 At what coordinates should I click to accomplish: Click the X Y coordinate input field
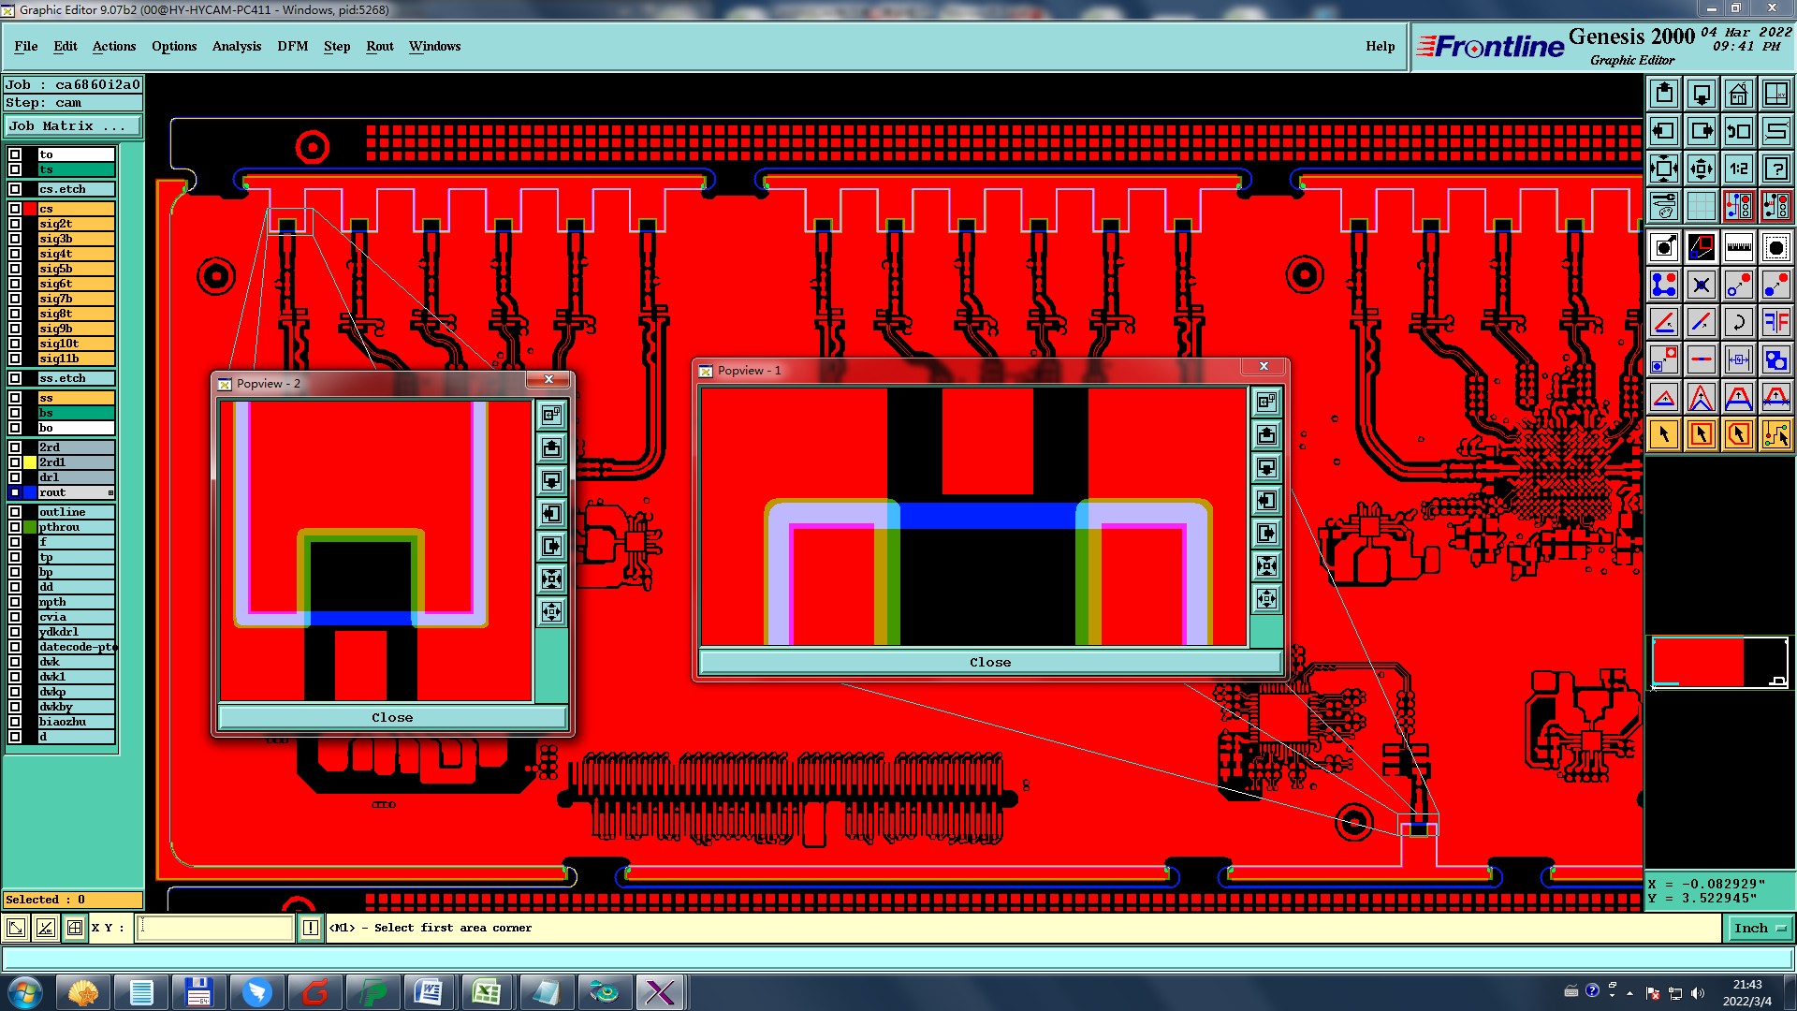click(215, 928)
